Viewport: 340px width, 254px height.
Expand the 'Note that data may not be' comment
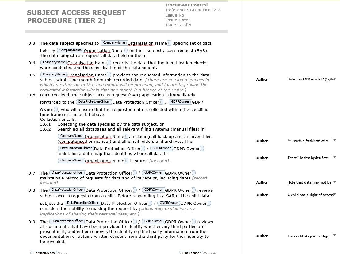(x=334, y=182)
